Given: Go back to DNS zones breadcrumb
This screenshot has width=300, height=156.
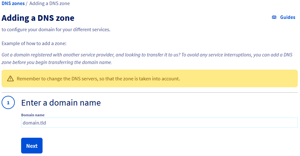Looking at the screenshot, I should pos(13,3).
